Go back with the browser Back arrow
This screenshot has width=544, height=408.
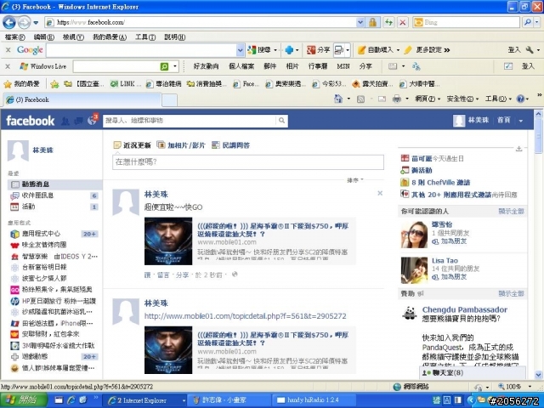tap(9, 23)
